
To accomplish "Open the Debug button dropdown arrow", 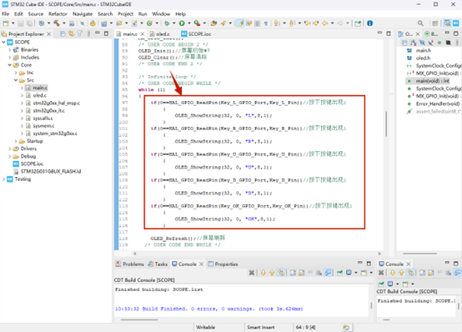I will point(174,23).
